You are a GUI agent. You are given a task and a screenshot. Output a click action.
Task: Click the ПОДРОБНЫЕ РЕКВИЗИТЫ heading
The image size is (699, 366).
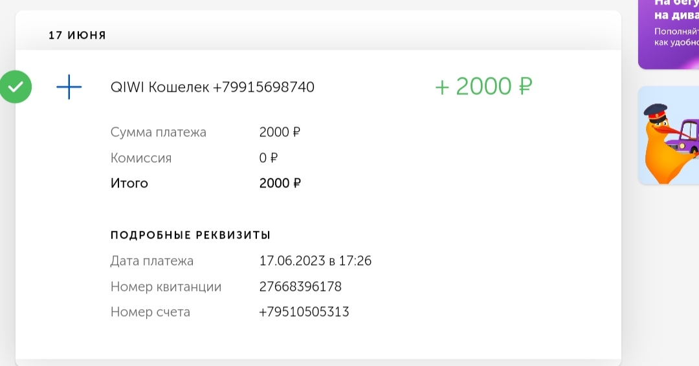[190, 235]
